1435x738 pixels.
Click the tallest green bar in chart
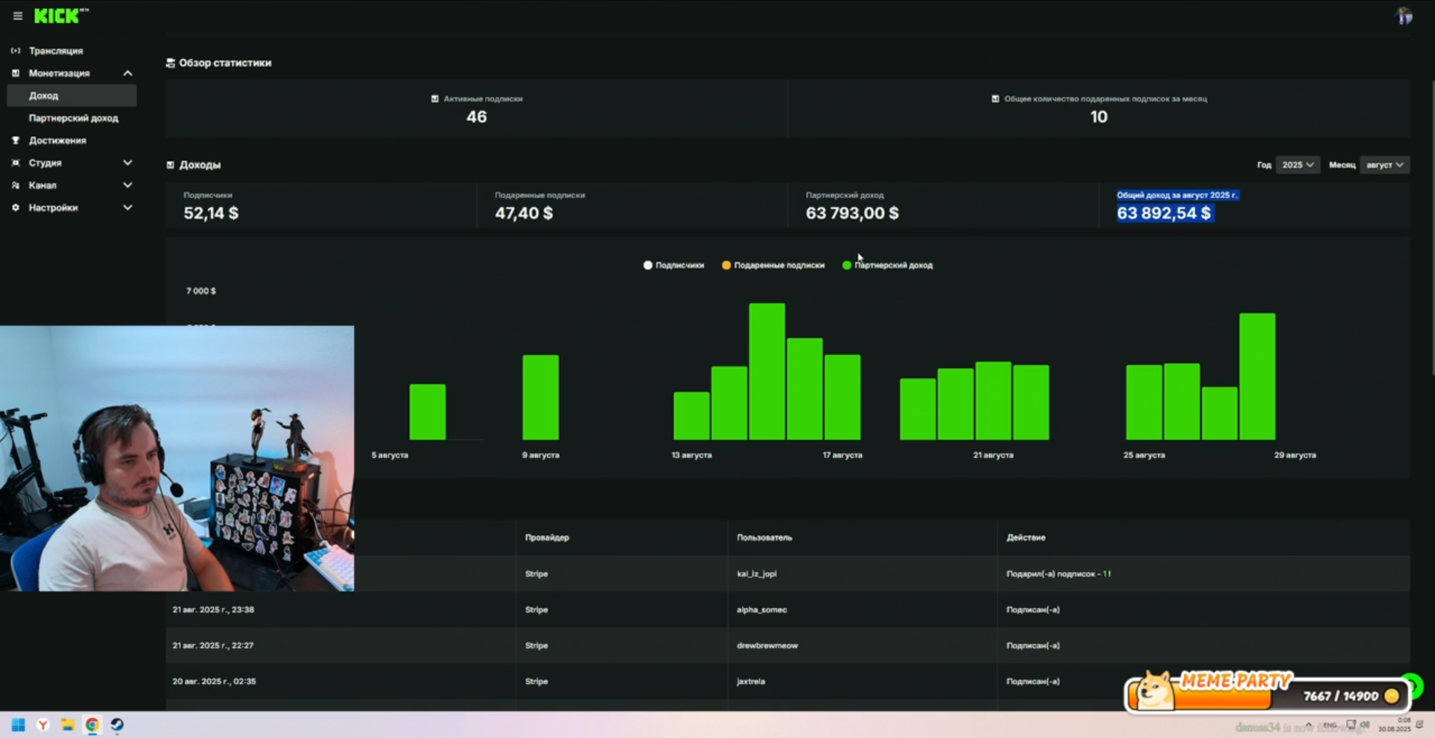pyautogui.click(x=767, y=371)
